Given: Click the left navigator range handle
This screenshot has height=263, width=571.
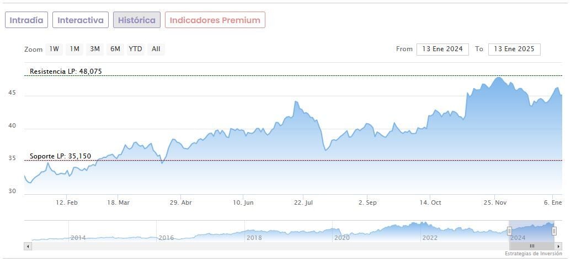Looking at the screenshot, I should click(x=509, y=231).
